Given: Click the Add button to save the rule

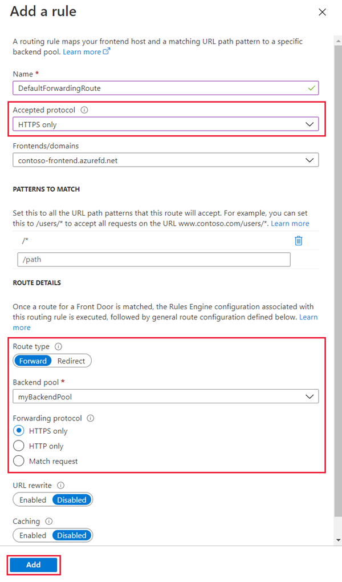Looking at the screenshot, I should click(33, 564).
